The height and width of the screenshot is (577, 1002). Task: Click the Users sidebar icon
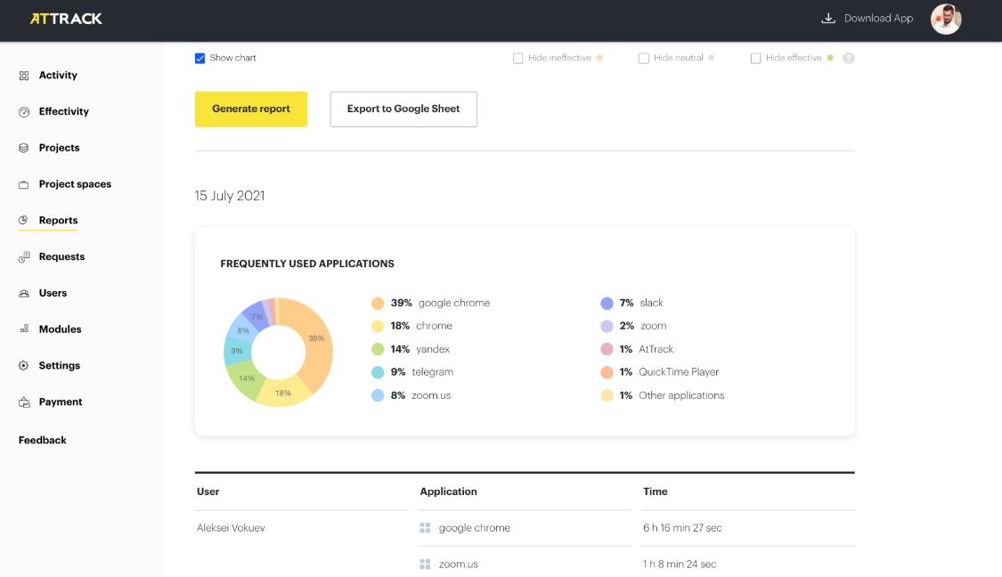pyautogui.click(x=24, y=293)
